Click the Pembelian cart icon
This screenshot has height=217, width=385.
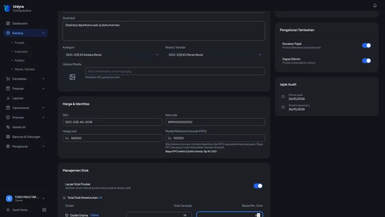[8, 79]
